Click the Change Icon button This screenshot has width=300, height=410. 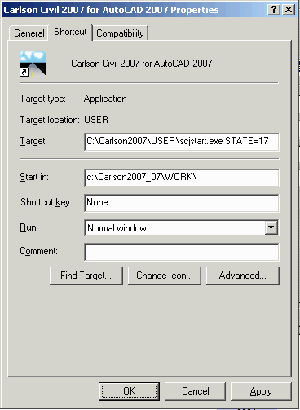pos(165,276)
